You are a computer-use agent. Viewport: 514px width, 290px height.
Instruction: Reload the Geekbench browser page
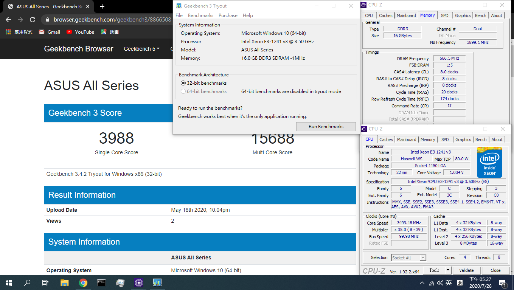pyautogui.click(x=33, y=20)
